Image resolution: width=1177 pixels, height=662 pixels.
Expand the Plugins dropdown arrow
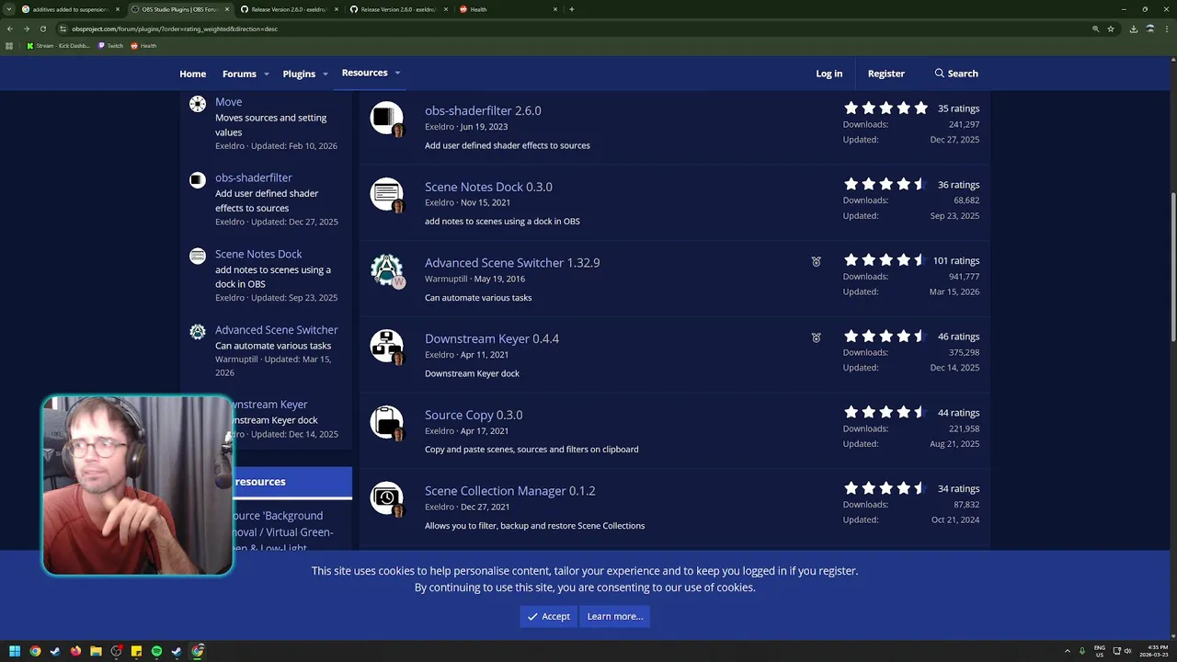tap(326, 74)
